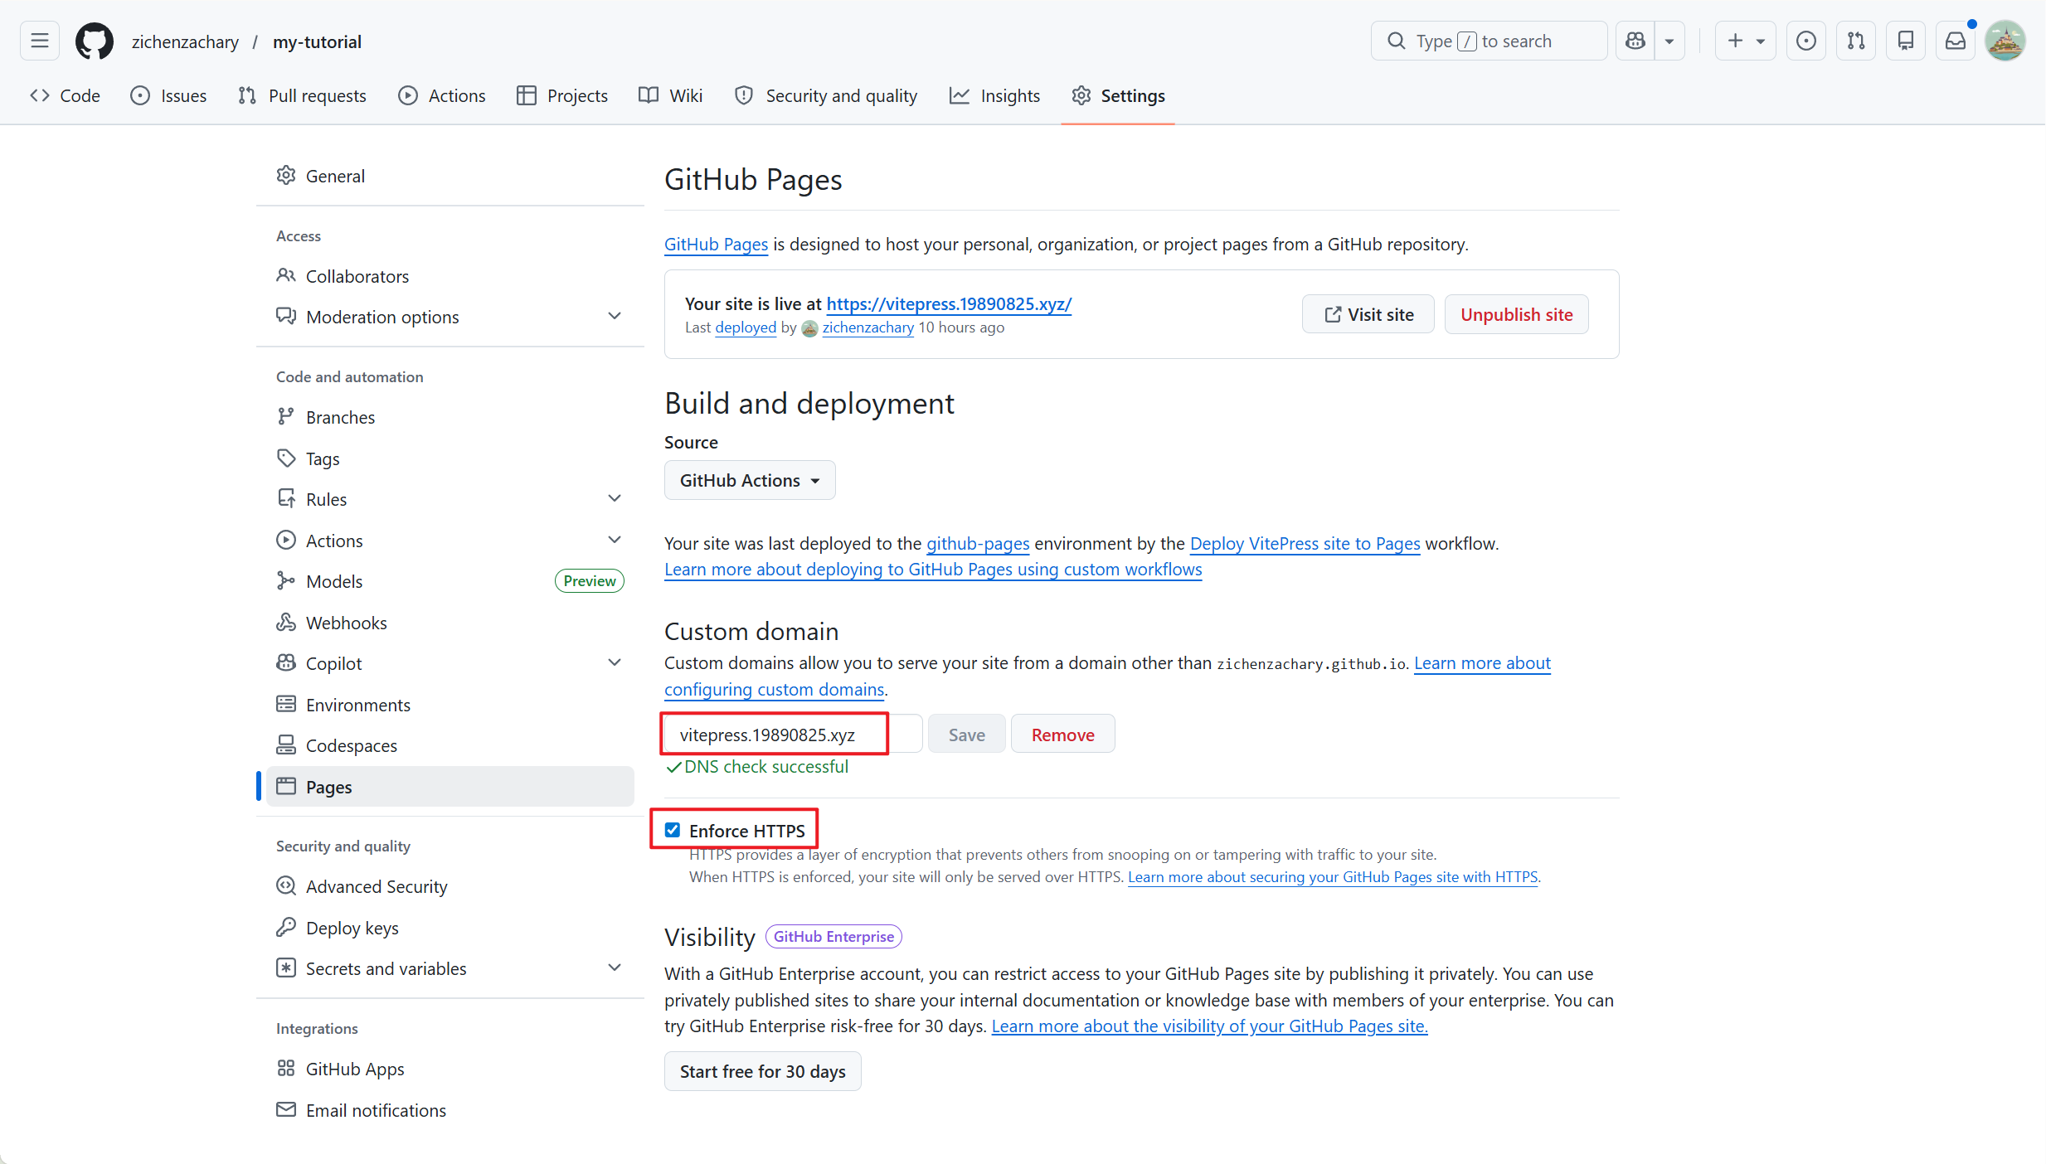Click the branch icon beside Branches
Screen dimensions: 2046x1164
point(286,416)
